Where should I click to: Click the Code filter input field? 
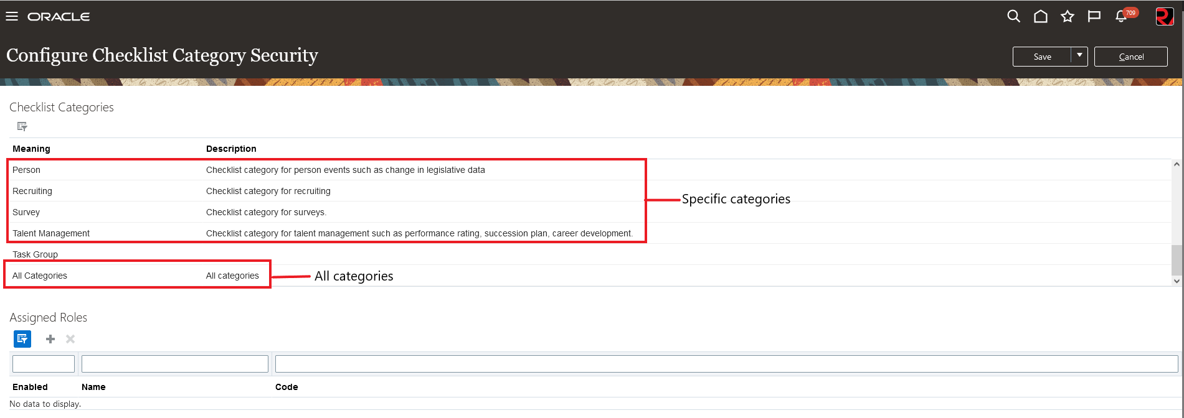pyautogui.click(x=727, y=364)
